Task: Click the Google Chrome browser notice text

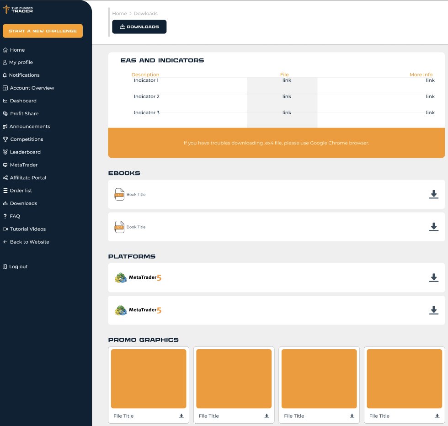Action: 276,143
